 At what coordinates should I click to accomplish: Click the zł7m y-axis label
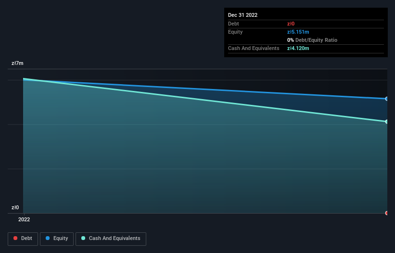coord(17,63)
